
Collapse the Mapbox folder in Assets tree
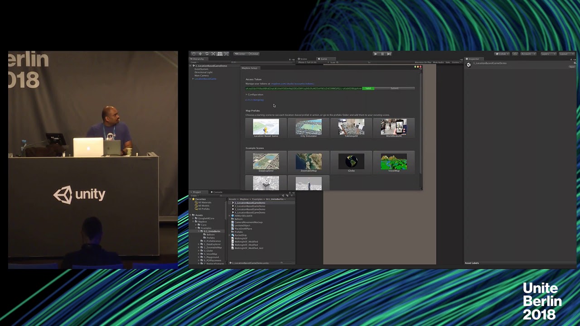tap(193, 221)
